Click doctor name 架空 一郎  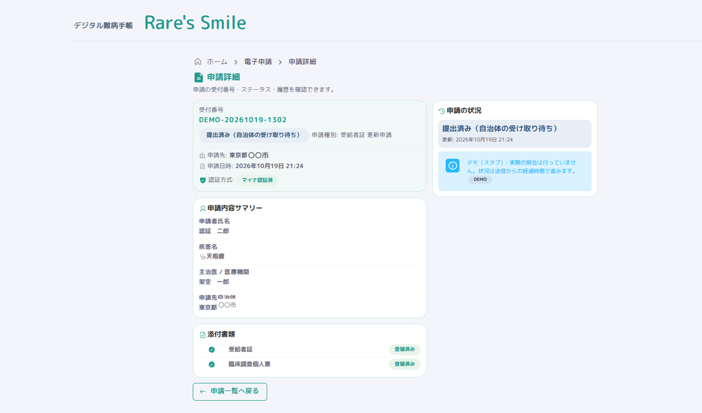(214, 281)
